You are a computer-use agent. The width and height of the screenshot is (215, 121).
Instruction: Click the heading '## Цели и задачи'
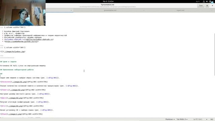click(x=8, y=62)
